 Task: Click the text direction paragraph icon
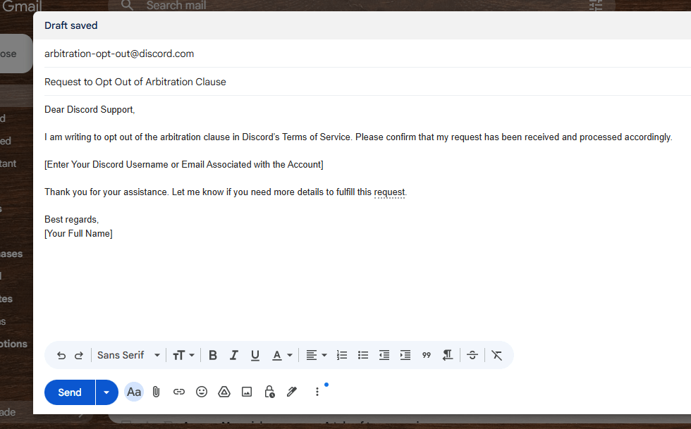pos(447,356)
